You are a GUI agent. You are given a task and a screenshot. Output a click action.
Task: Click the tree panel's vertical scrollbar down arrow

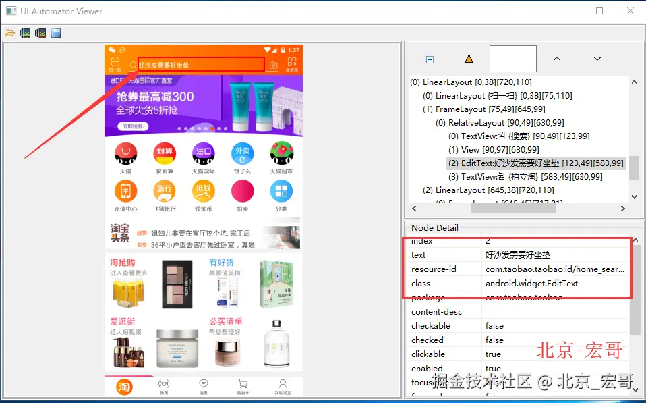pos(634,196)
